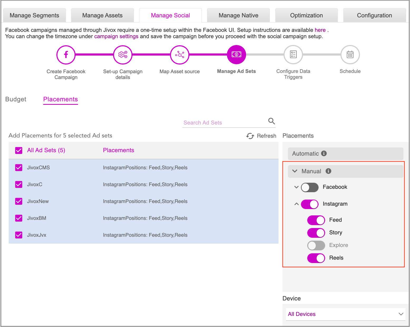Click the All Ad Sets (5) header label

coord(46,150)
